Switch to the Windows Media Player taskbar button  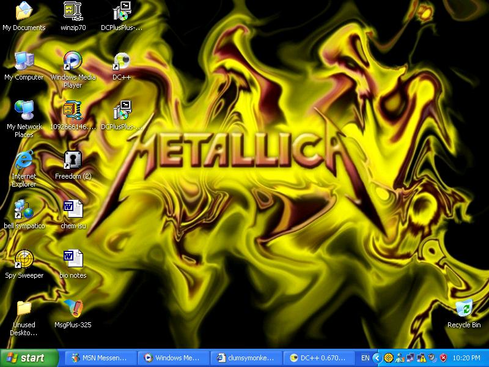tap(174, 358)
